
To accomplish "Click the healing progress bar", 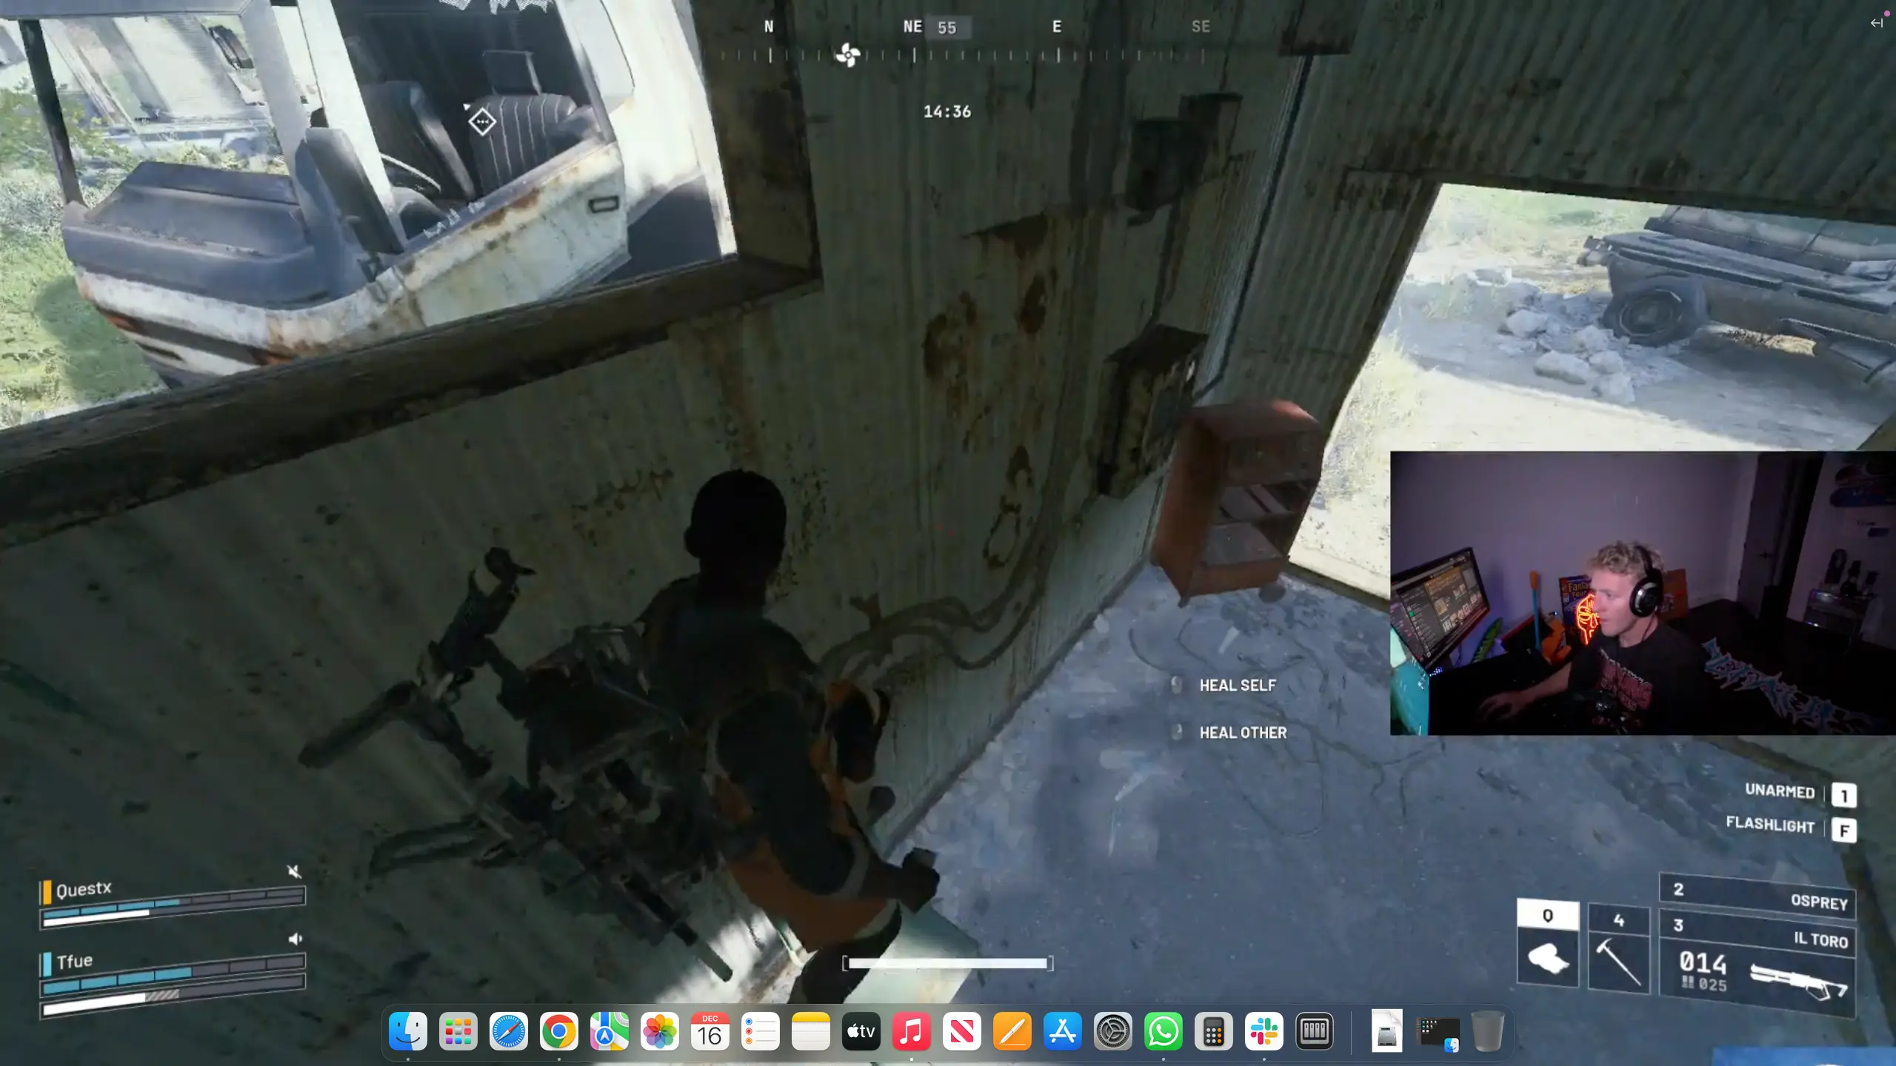I will click(x=947, y=963).
